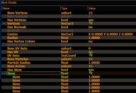
Task: Toggle the Has Normals value 'no'
Action: click(x=90, y=27)
